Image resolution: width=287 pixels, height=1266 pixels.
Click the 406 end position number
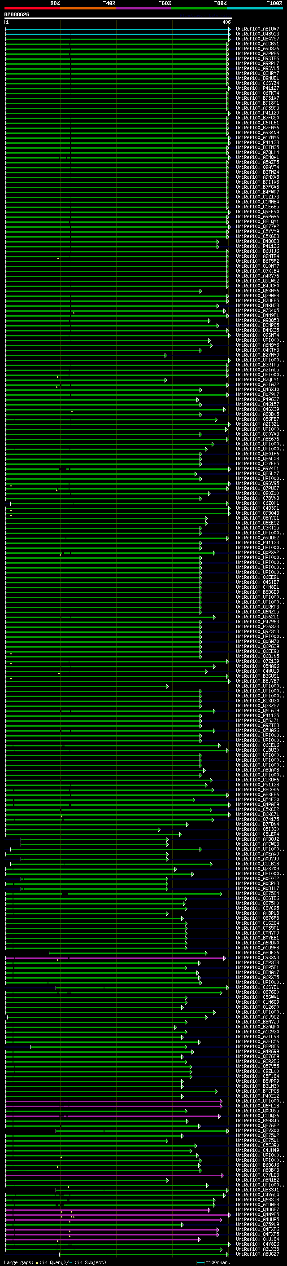coord(226,22)
